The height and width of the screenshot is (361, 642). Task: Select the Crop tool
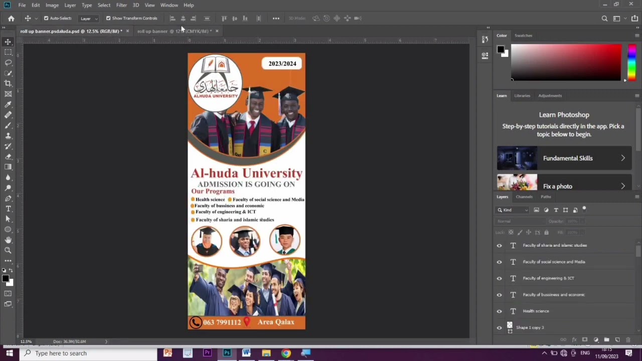[8, 83]
